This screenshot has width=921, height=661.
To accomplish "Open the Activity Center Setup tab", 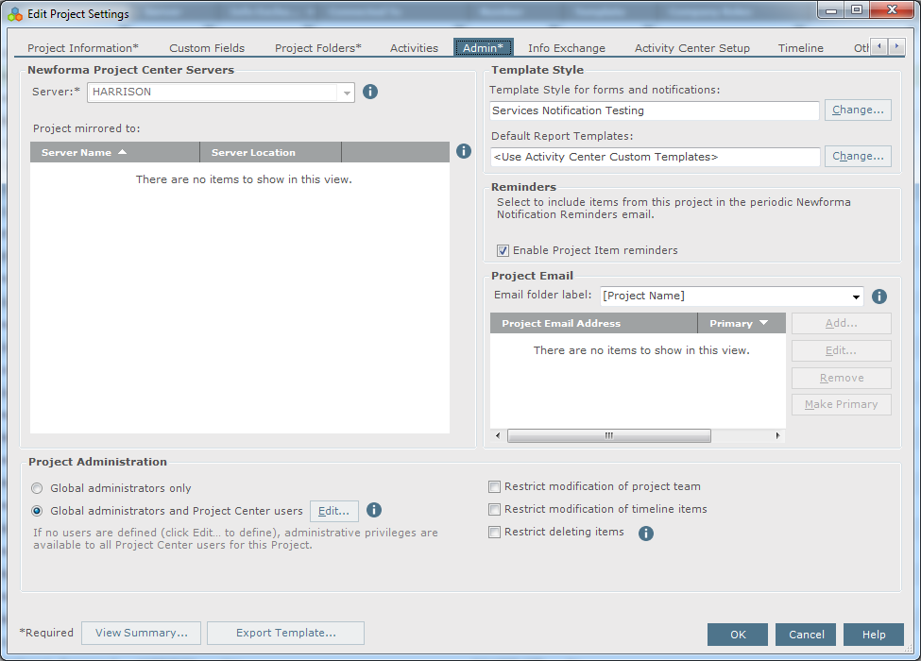I will (x=691, y=48).
